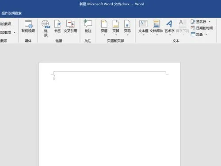Open the dropdown arrow under 页码
Viewport: 221px width, 166px height.
(x=128, y=35)
